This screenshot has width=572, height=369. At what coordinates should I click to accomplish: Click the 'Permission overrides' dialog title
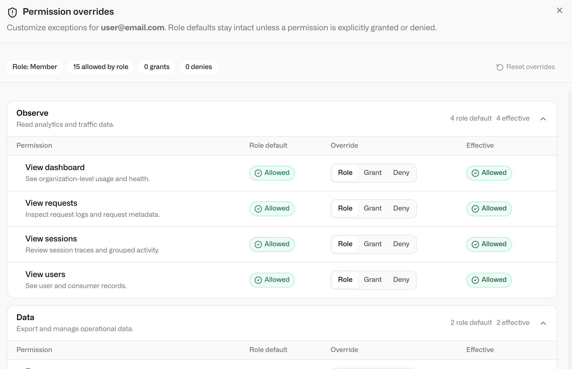tap(68, 12)
